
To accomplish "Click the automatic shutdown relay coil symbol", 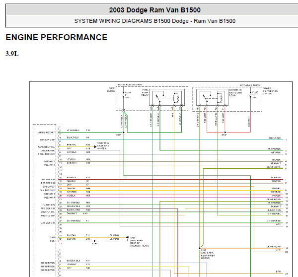I will coord(220,98).
